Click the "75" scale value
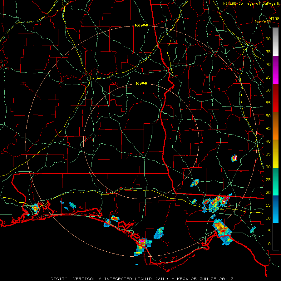Screen dimensions: 281x281 point(268,52)
